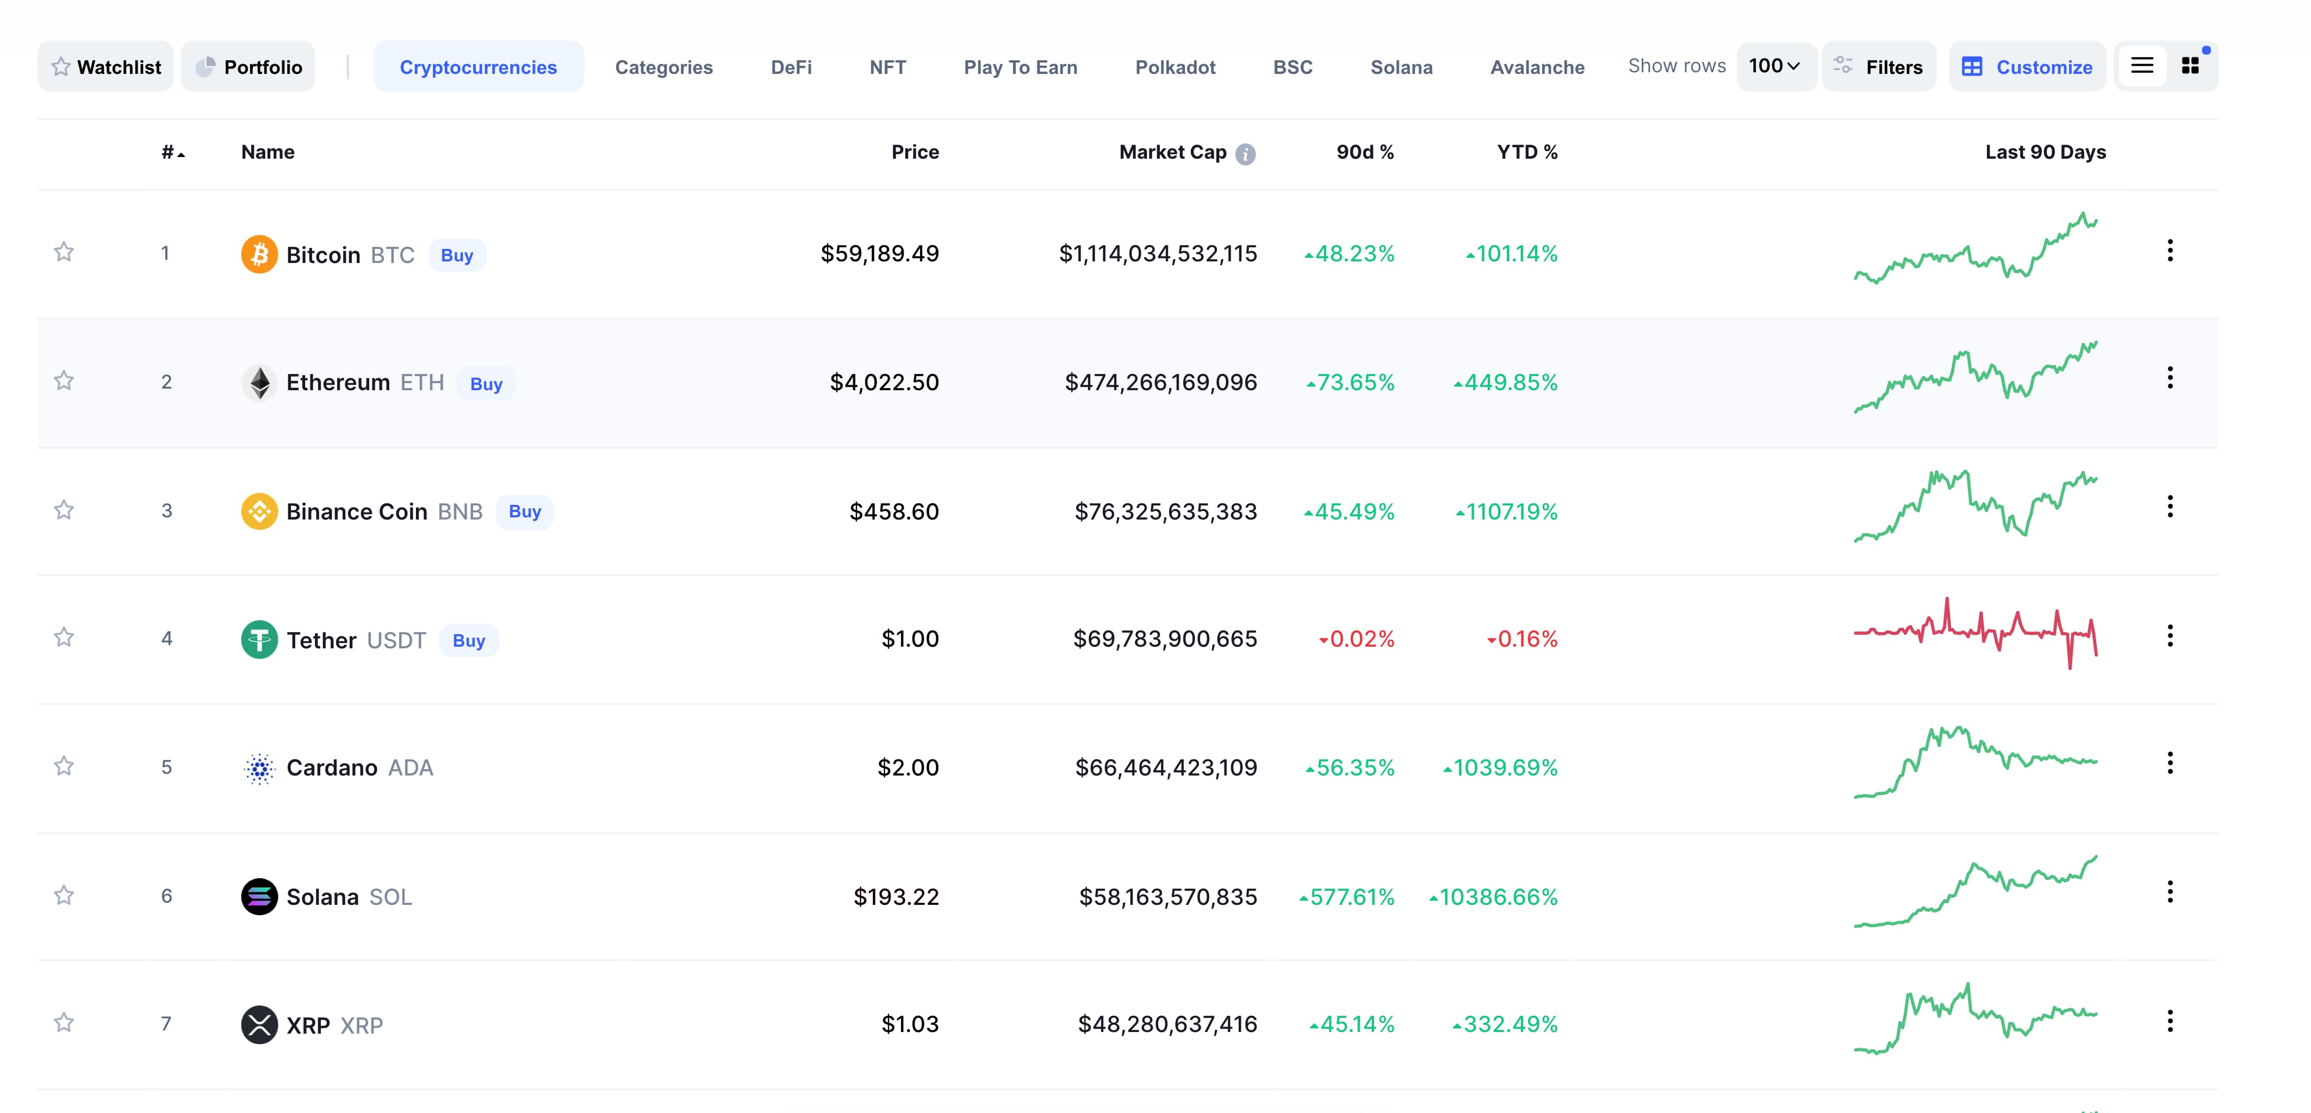Buy Tether button
The image size is (2311, 1113).
pos(468,640)
